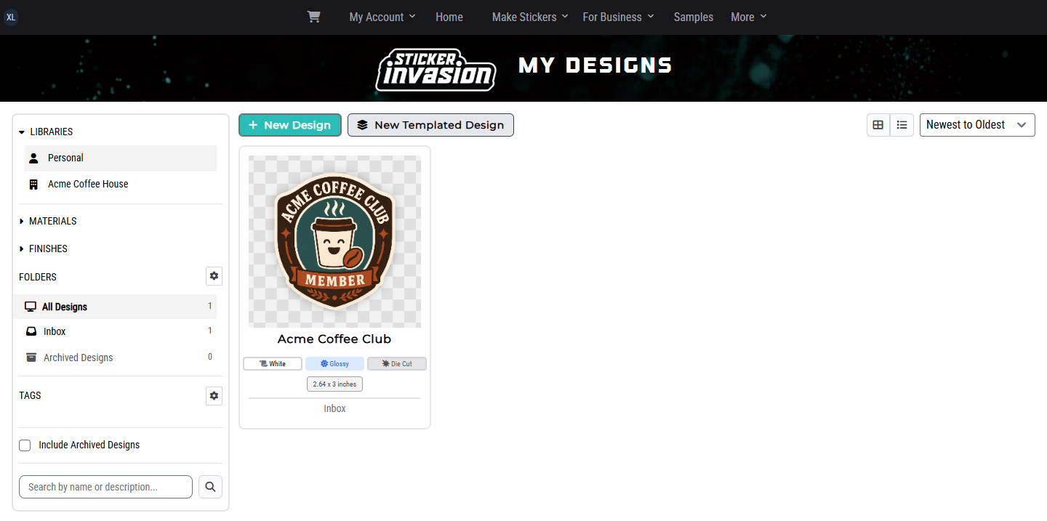Select the Personal library
Viewport: 1047px width, 521px height.
click(121, 158)
